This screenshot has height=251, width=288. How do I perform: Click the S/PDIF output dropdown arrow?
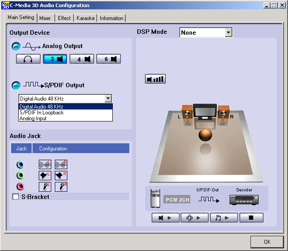click(108, 99)
